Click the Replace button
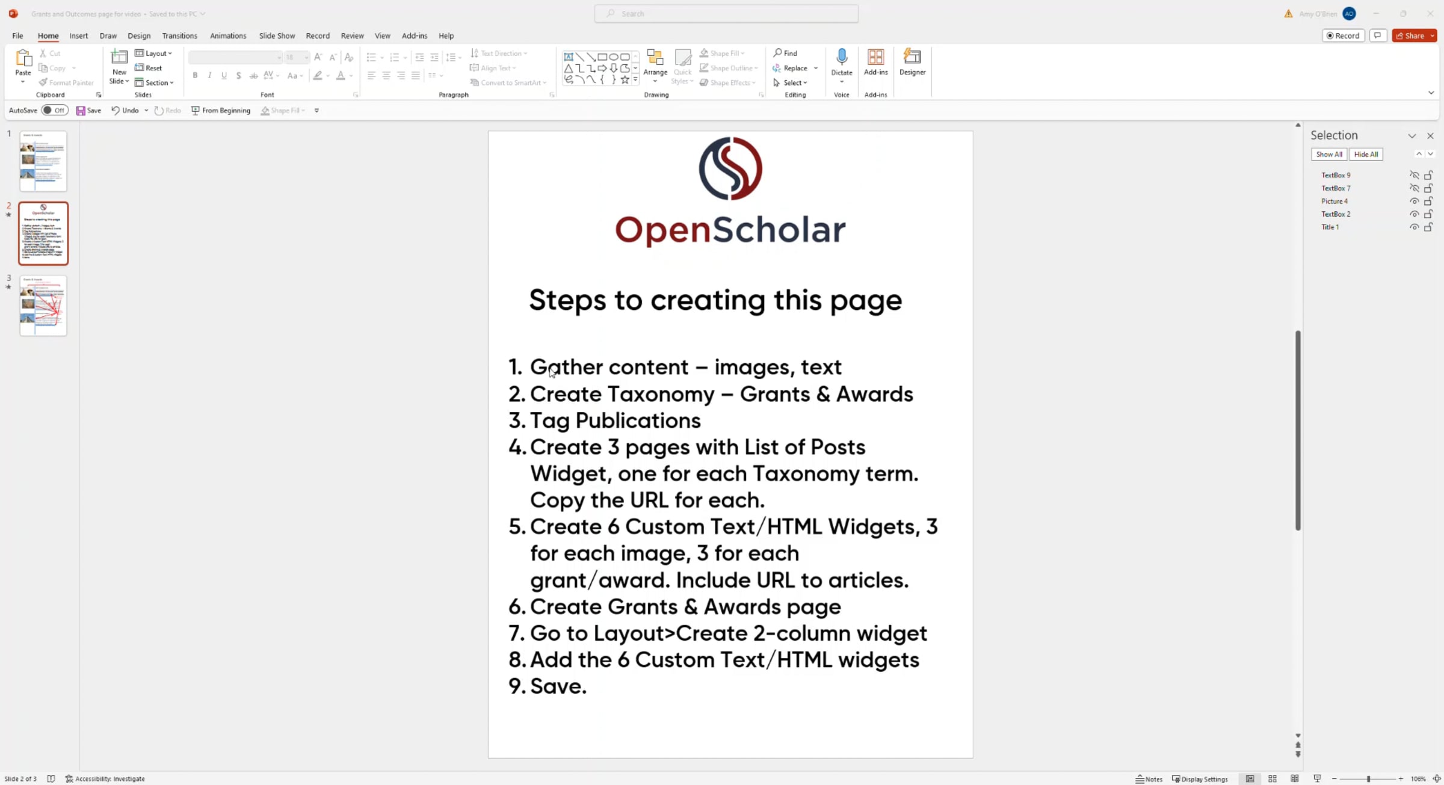Screen dimensions: 1444x785 tap(791, 68)
